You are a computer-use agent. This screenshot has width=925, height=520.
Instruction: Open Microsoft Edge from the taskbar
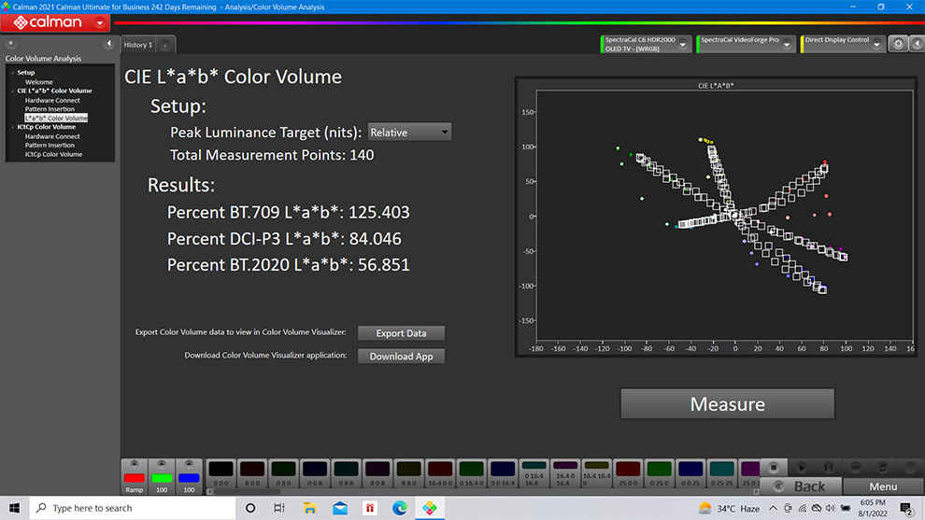coord(399,508)
